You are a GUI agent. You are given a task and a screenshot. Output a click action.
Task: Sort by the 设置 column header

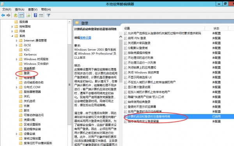(164, 28)
